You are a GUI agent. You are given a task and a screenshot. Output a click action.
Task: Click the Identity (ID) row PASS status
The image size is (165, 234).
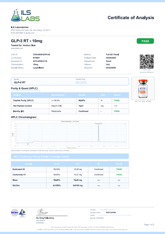click(x=117, y=111)
